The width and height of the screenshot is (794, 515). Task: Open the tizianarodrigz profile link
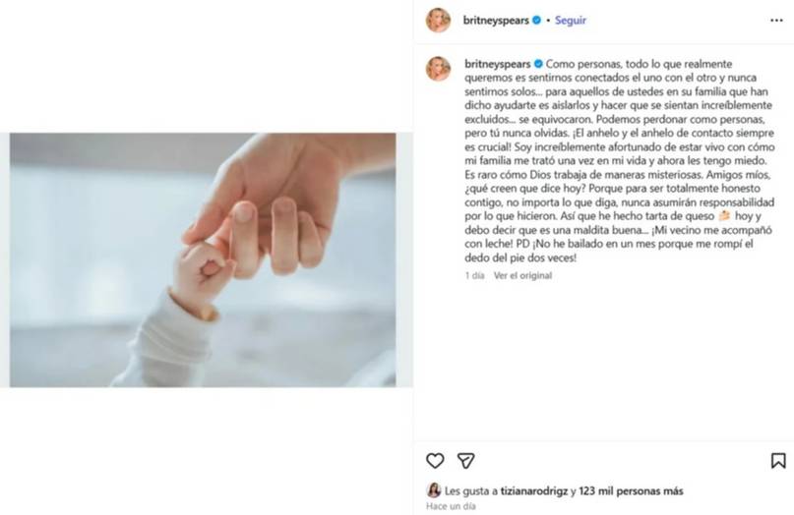coord(533,490)
